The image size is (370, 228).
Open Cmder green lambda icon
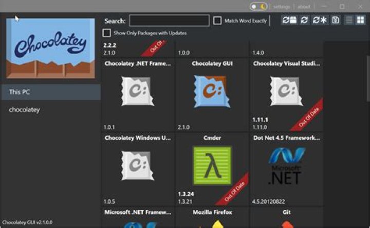tap(212, 165)
